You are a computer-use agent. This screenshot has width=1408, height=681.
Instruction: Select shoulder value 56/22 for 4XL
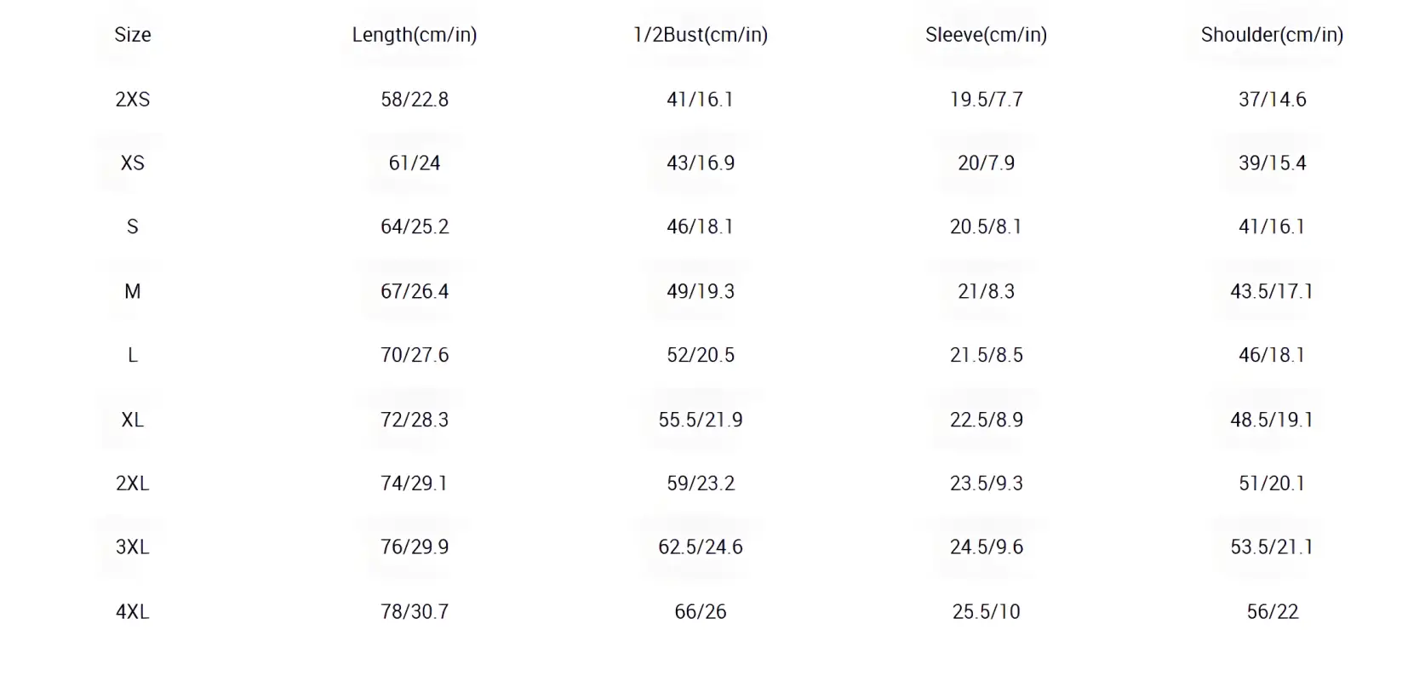[x=1272, y=611]
